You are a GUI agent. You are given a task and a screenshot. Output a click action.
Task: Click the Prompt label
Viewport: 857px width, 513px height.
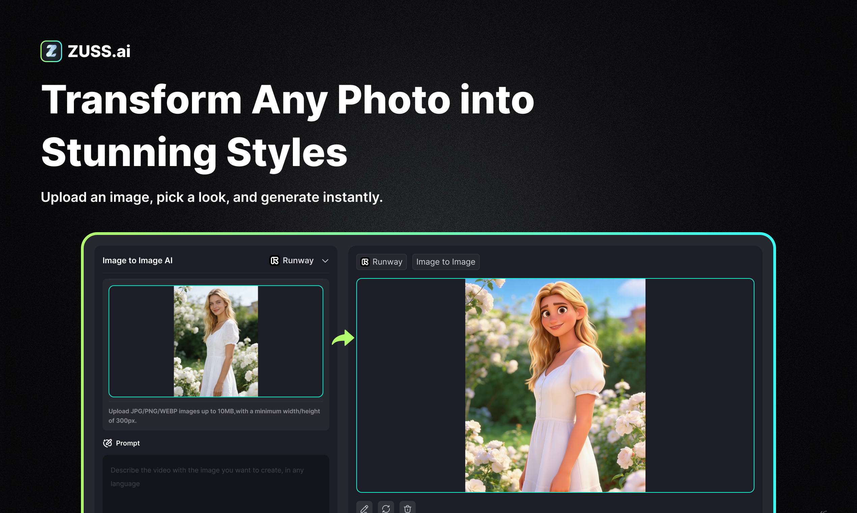(128, 443)
